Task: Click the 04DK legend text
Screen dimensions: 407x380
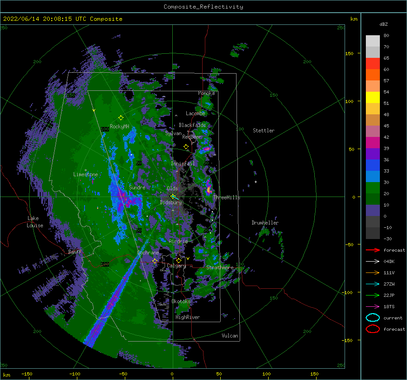Action: point(389,262)
